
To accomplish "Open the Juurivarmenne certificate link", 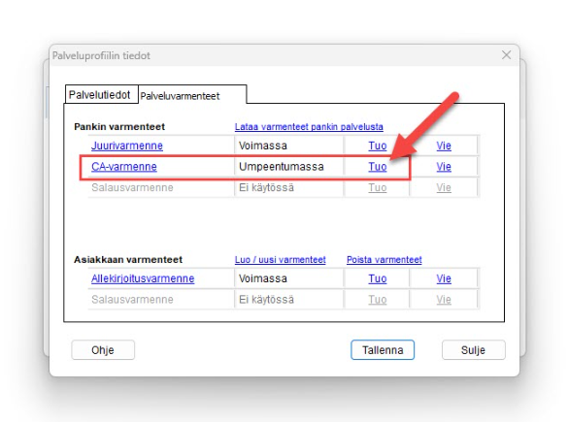I will [127, 146].
